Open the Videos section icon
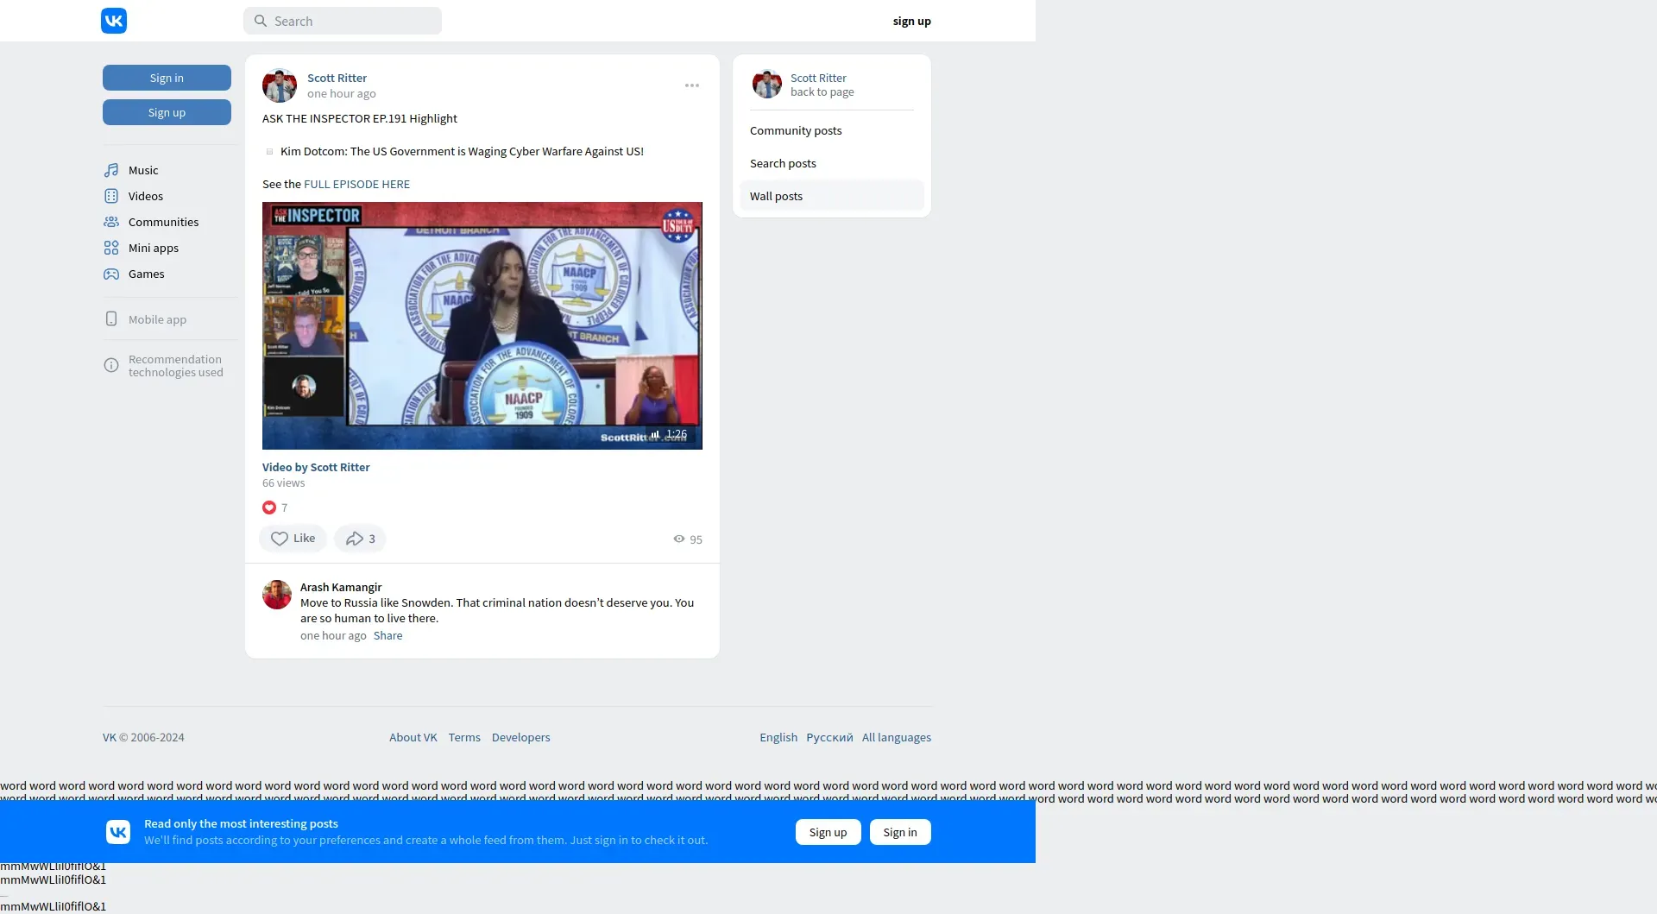The width and height of the screenshot is (1657, 914). point(111,196)
